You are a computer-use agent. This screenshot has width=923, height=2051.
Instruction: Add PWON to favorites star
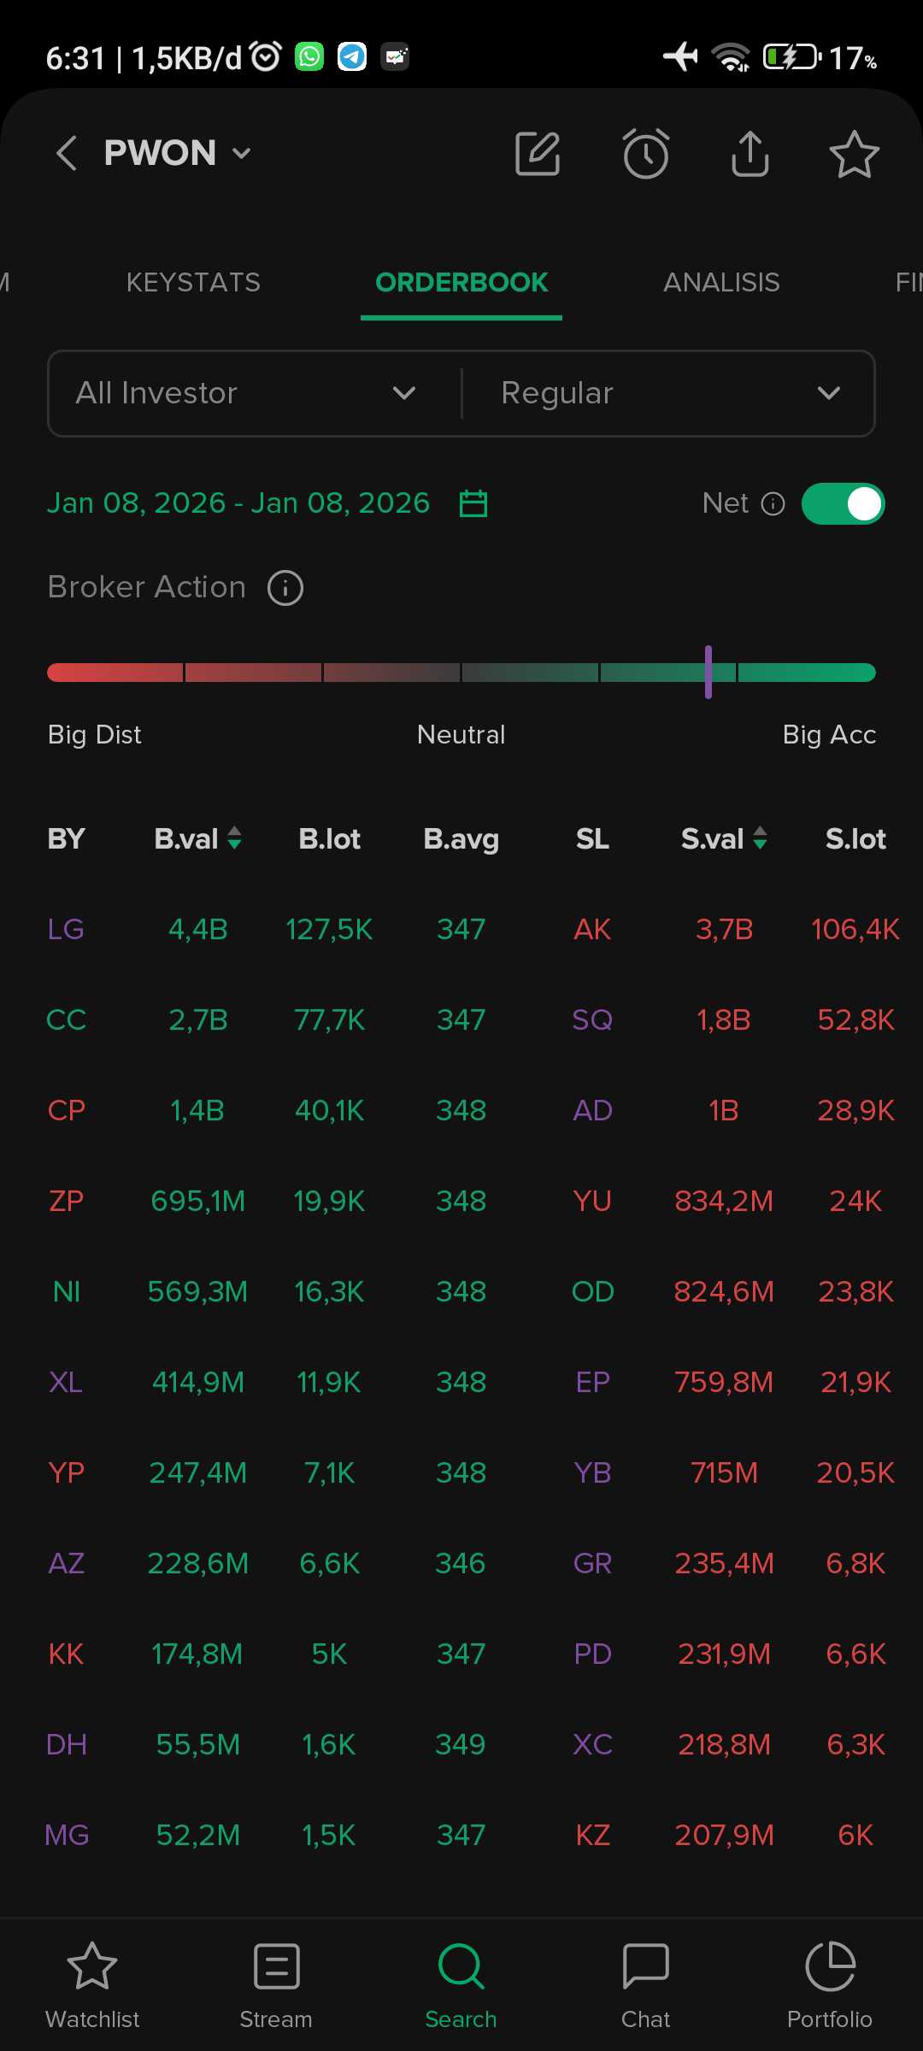point(854,155)
